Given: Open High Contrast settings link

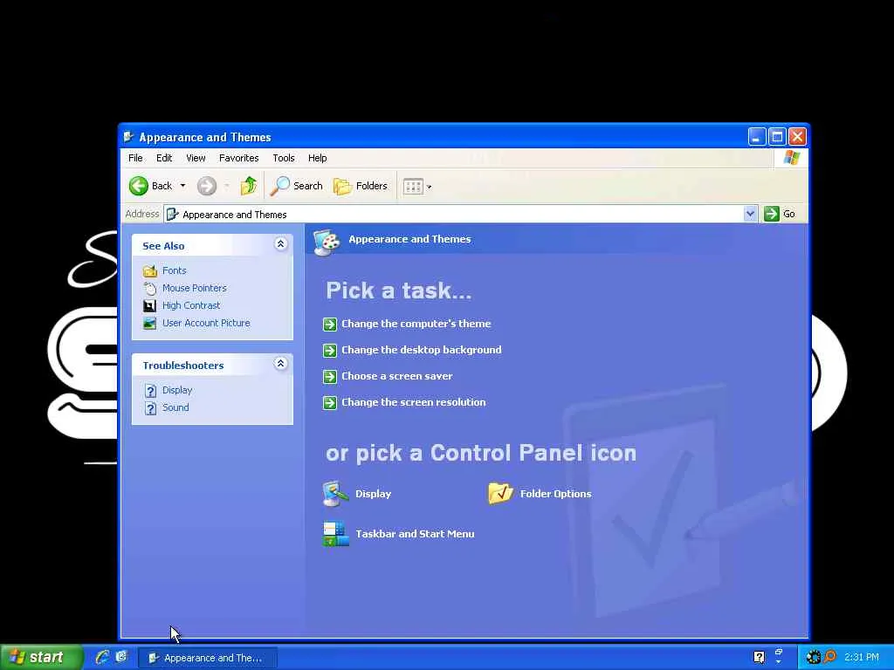Looking at the screenshot, I should pos(191,305).
